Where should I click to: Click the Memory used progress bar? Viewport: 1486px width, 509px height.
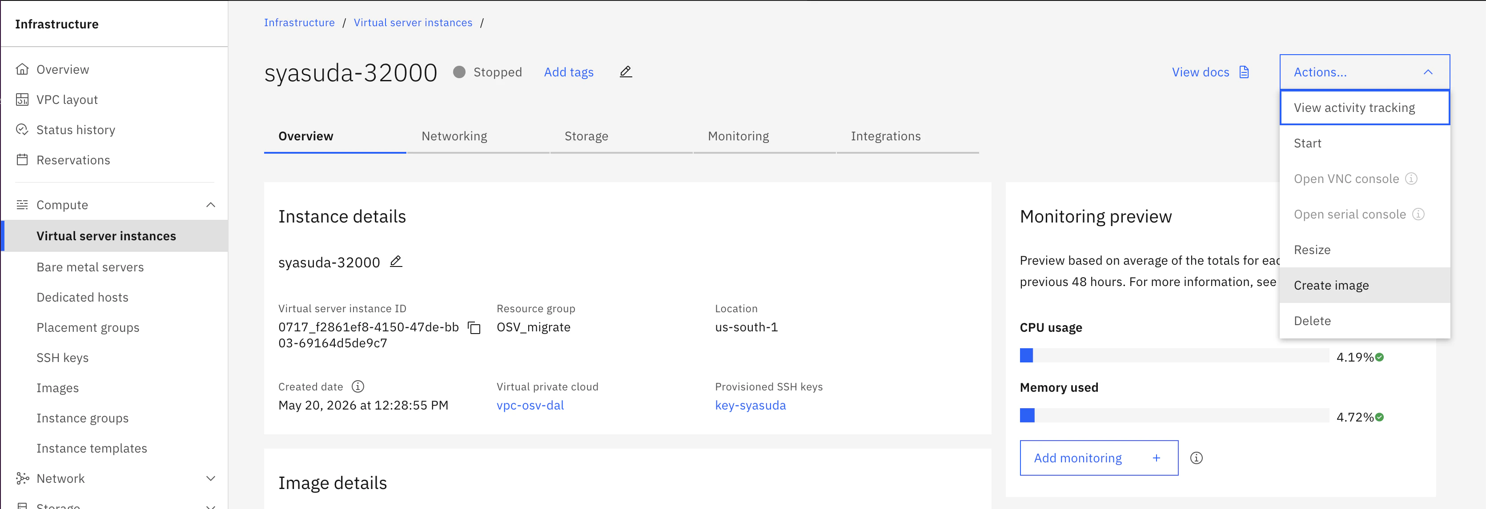[x=1174, y=415]
